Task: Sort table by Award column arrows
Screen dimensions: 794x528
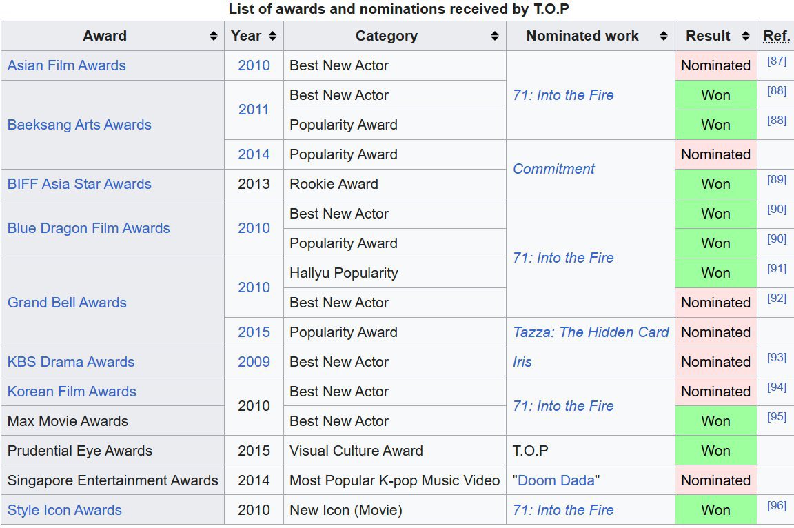Action: (x=213, y=36)
